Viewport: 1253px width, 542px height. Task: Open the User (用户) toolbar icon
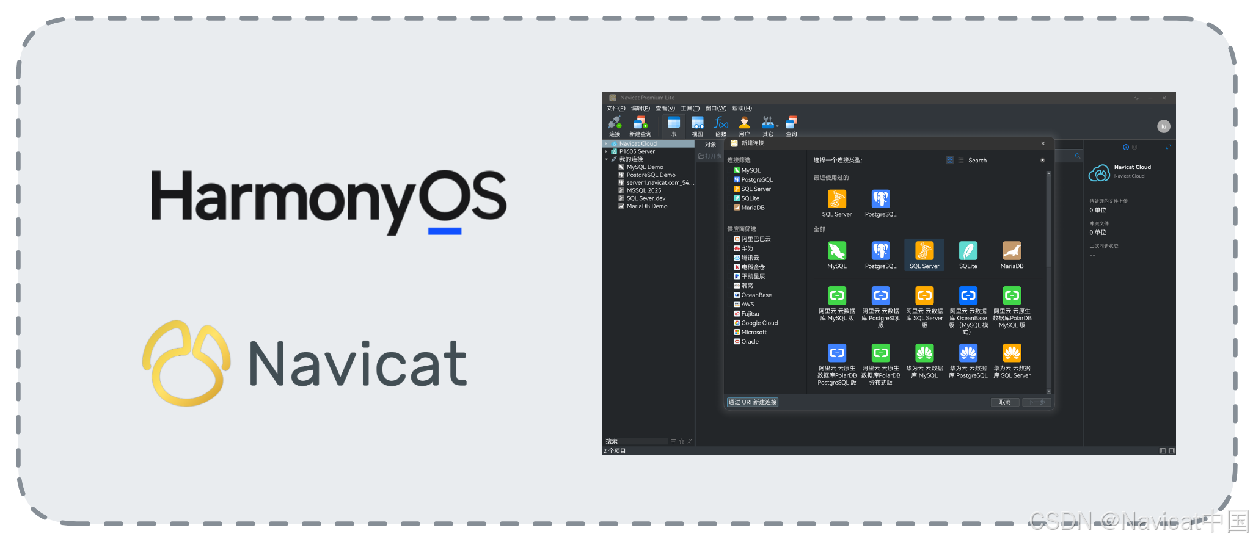744,126
